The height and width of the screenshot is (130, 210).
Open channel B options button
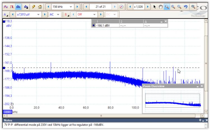tap(67, 14)
